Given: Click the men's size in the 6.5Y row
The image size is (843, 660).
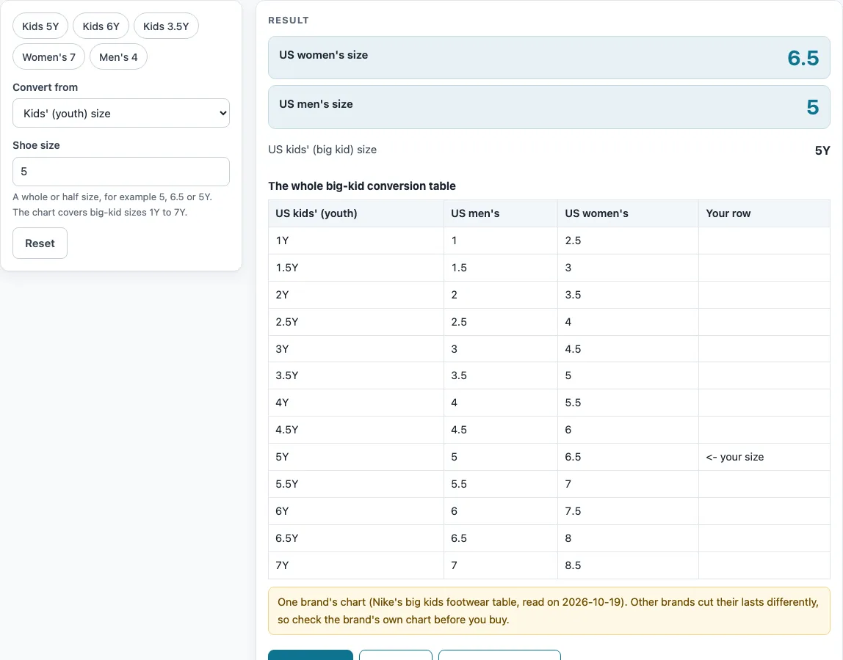Looking at the screenshot, I should pos(501,538).
